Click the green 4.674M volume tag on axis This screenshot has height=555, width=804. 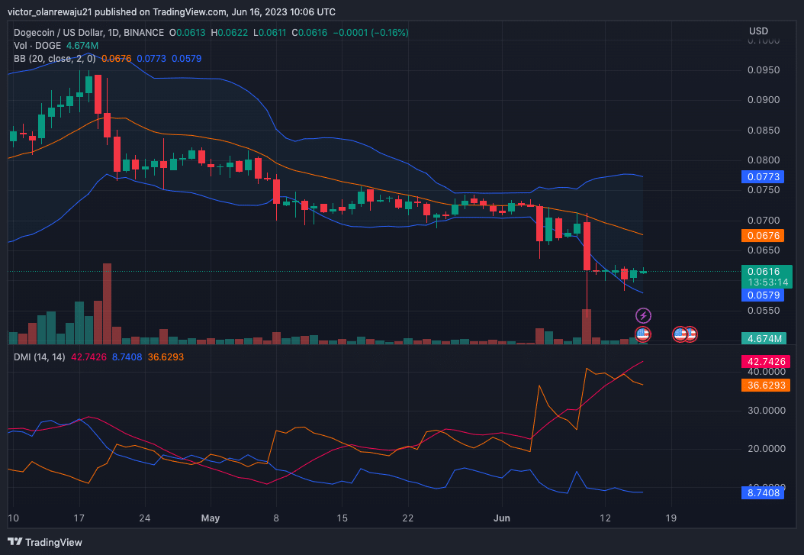(764, 338)
